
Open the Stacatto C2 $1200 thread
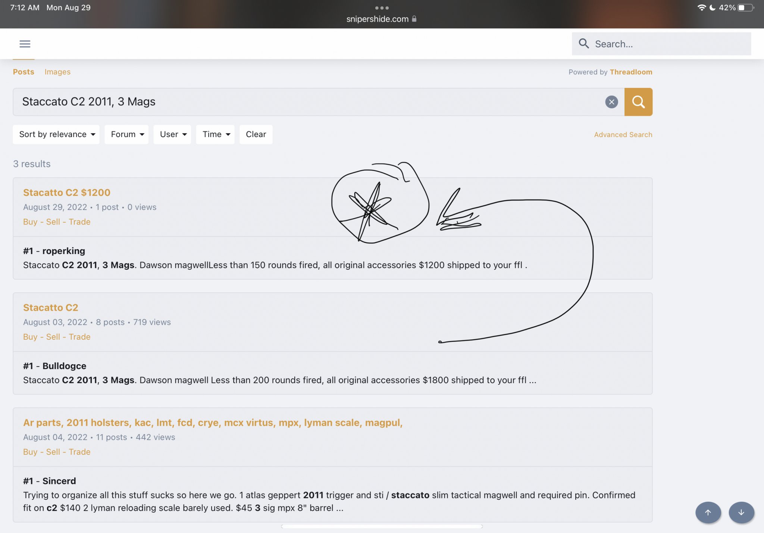coord(67,193)
